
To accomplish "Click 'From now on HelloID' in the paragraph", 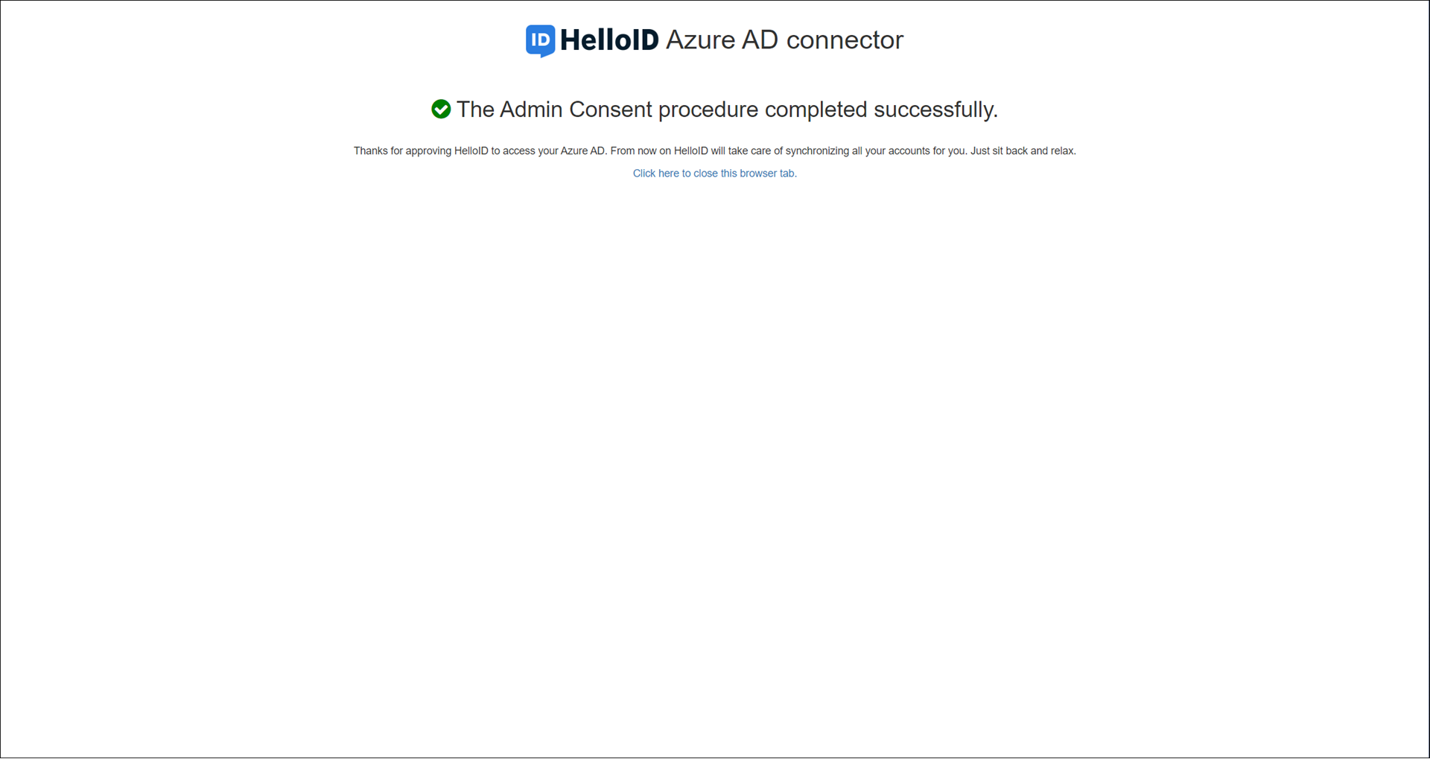I will tap(659, 151).
